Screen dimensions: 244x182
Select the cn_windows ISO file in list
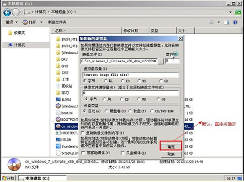click(x=67, y=126)
